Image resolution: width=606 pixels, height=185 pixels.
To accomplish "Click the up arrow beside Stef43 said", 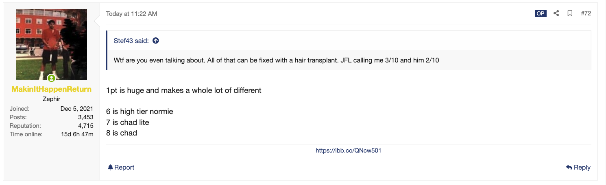I will (155, 41).
